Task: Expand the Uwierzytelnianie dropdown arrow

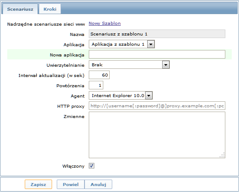Action: click(x=166, y=65)
